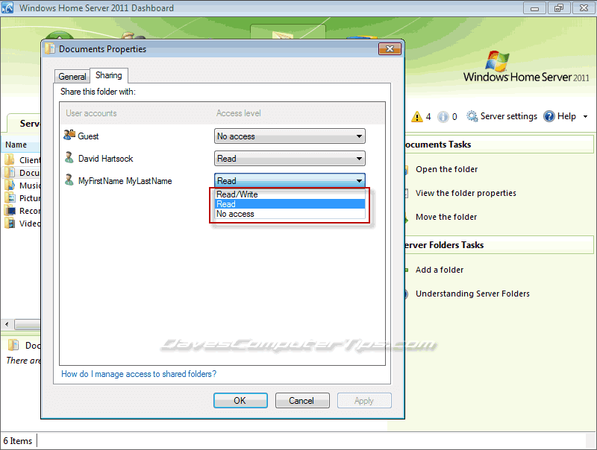Image resolution: width=597 pixels, height=450 pixels.
Task: Click the horizontal scrollbar left arrow
Action: pyautogui.click(x=7, y=325)
